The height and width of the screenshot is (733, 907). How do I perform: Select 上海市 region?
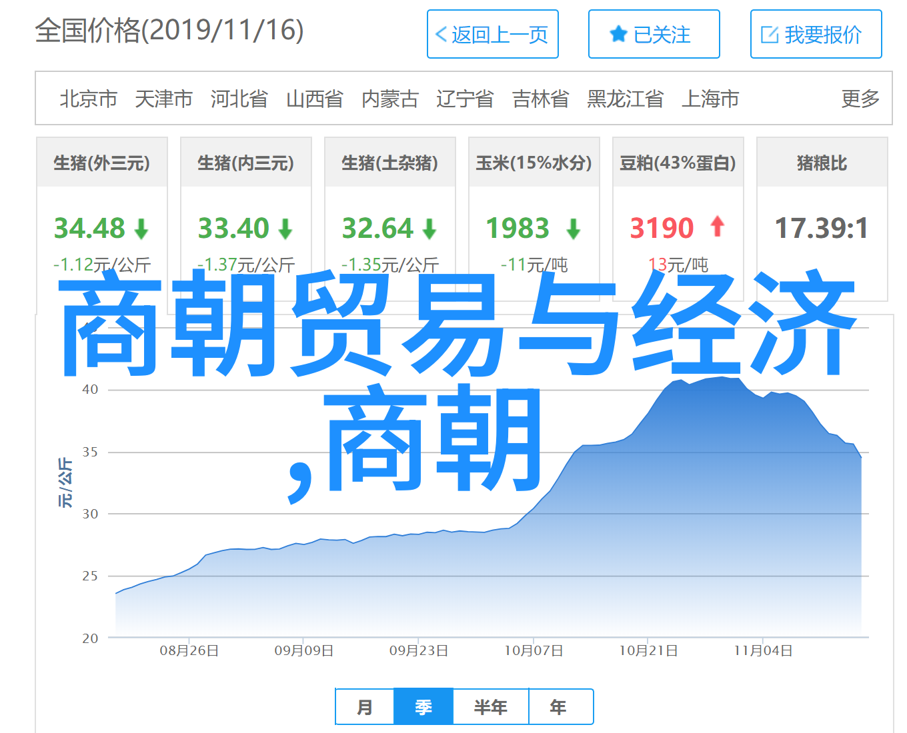point(710,99)
